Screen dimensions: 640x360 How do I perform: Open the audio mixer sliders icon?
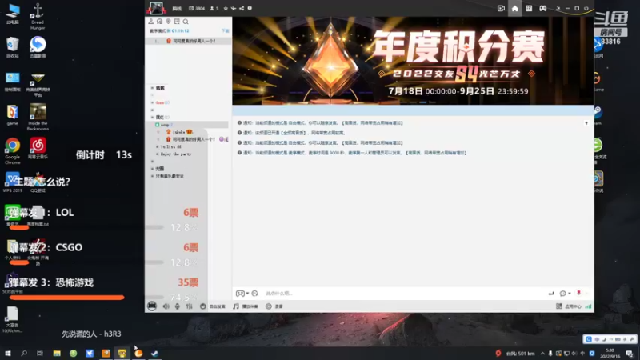(x=189, y=306)
